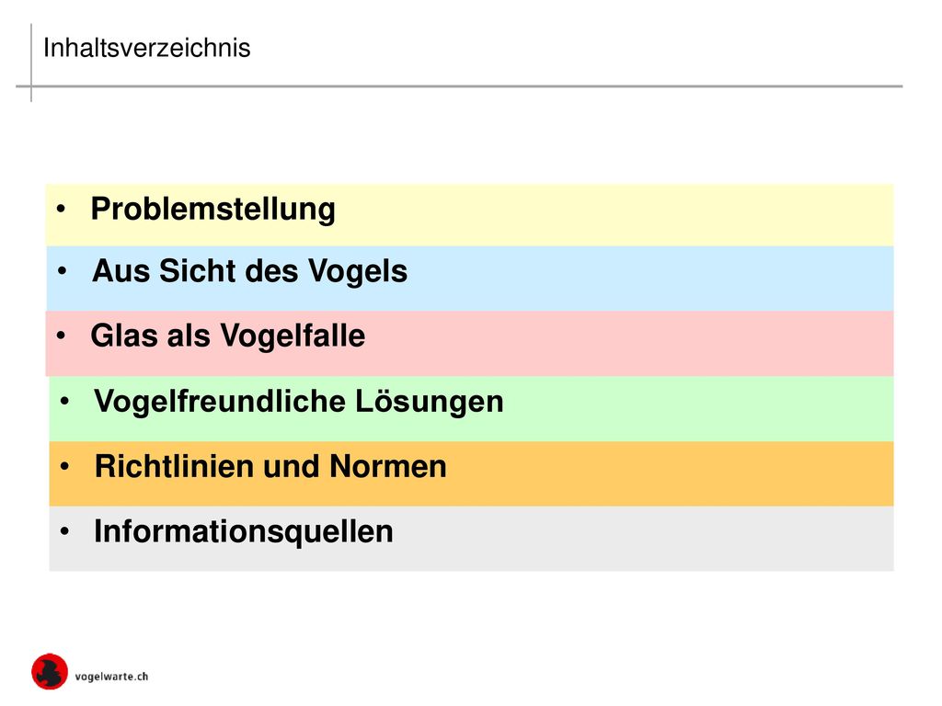Click the bullet before Glas als Vogelfalle
Image resolution: width=942 pixels, height=706 pixels.
click(x=61, y=336)
